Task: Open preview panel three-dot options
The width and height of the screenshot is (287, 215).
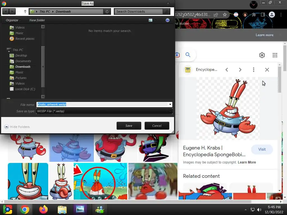Action: [253, 70]
